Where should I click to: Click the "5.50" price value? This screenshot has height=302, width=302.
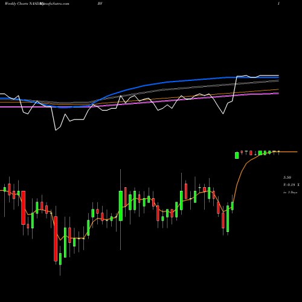click(x=287, y=178)
